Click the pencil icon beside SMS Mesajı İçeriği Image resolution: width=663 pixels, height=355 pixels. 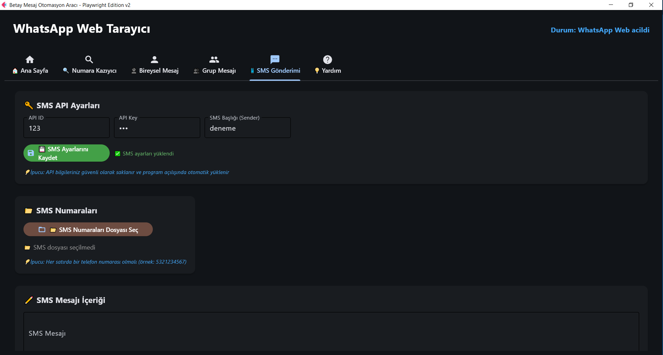[29, 300]
